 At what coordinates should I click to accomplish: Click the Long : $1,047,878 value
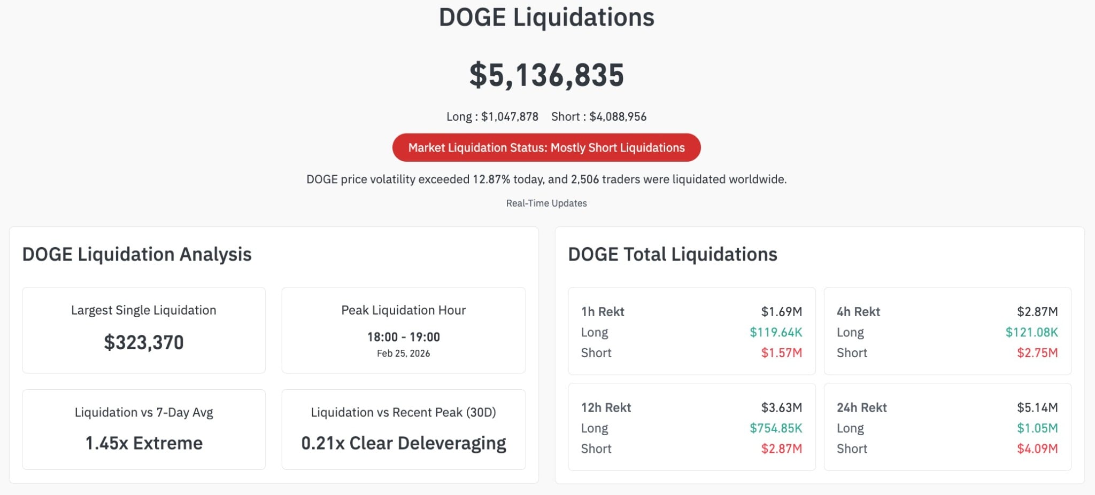(x=492, y=116)
